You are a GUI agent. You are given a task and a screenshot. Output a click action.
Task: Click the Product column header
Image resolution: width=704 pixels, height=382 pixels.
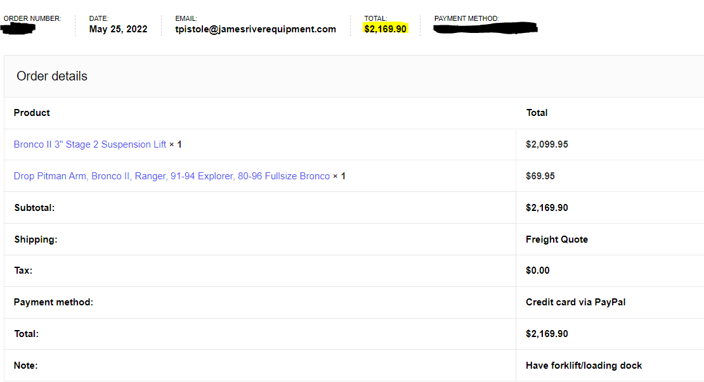pos(32,113)
